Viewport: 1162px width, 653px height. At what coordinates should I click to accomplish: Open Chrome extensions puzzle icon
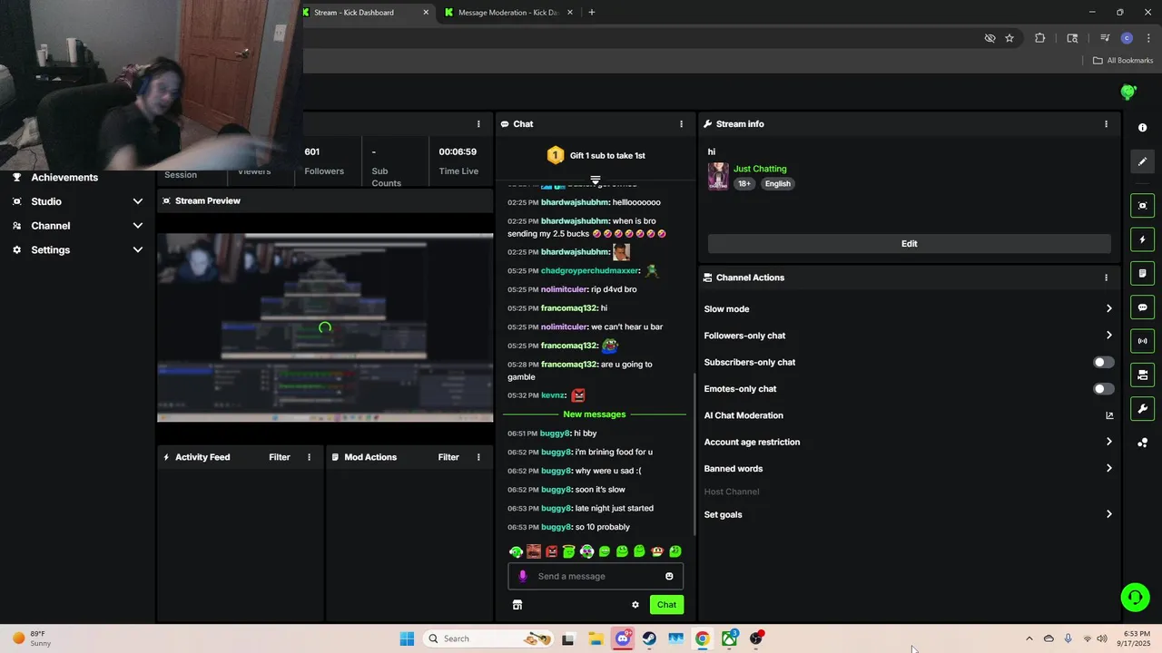tap(1040, 38)
